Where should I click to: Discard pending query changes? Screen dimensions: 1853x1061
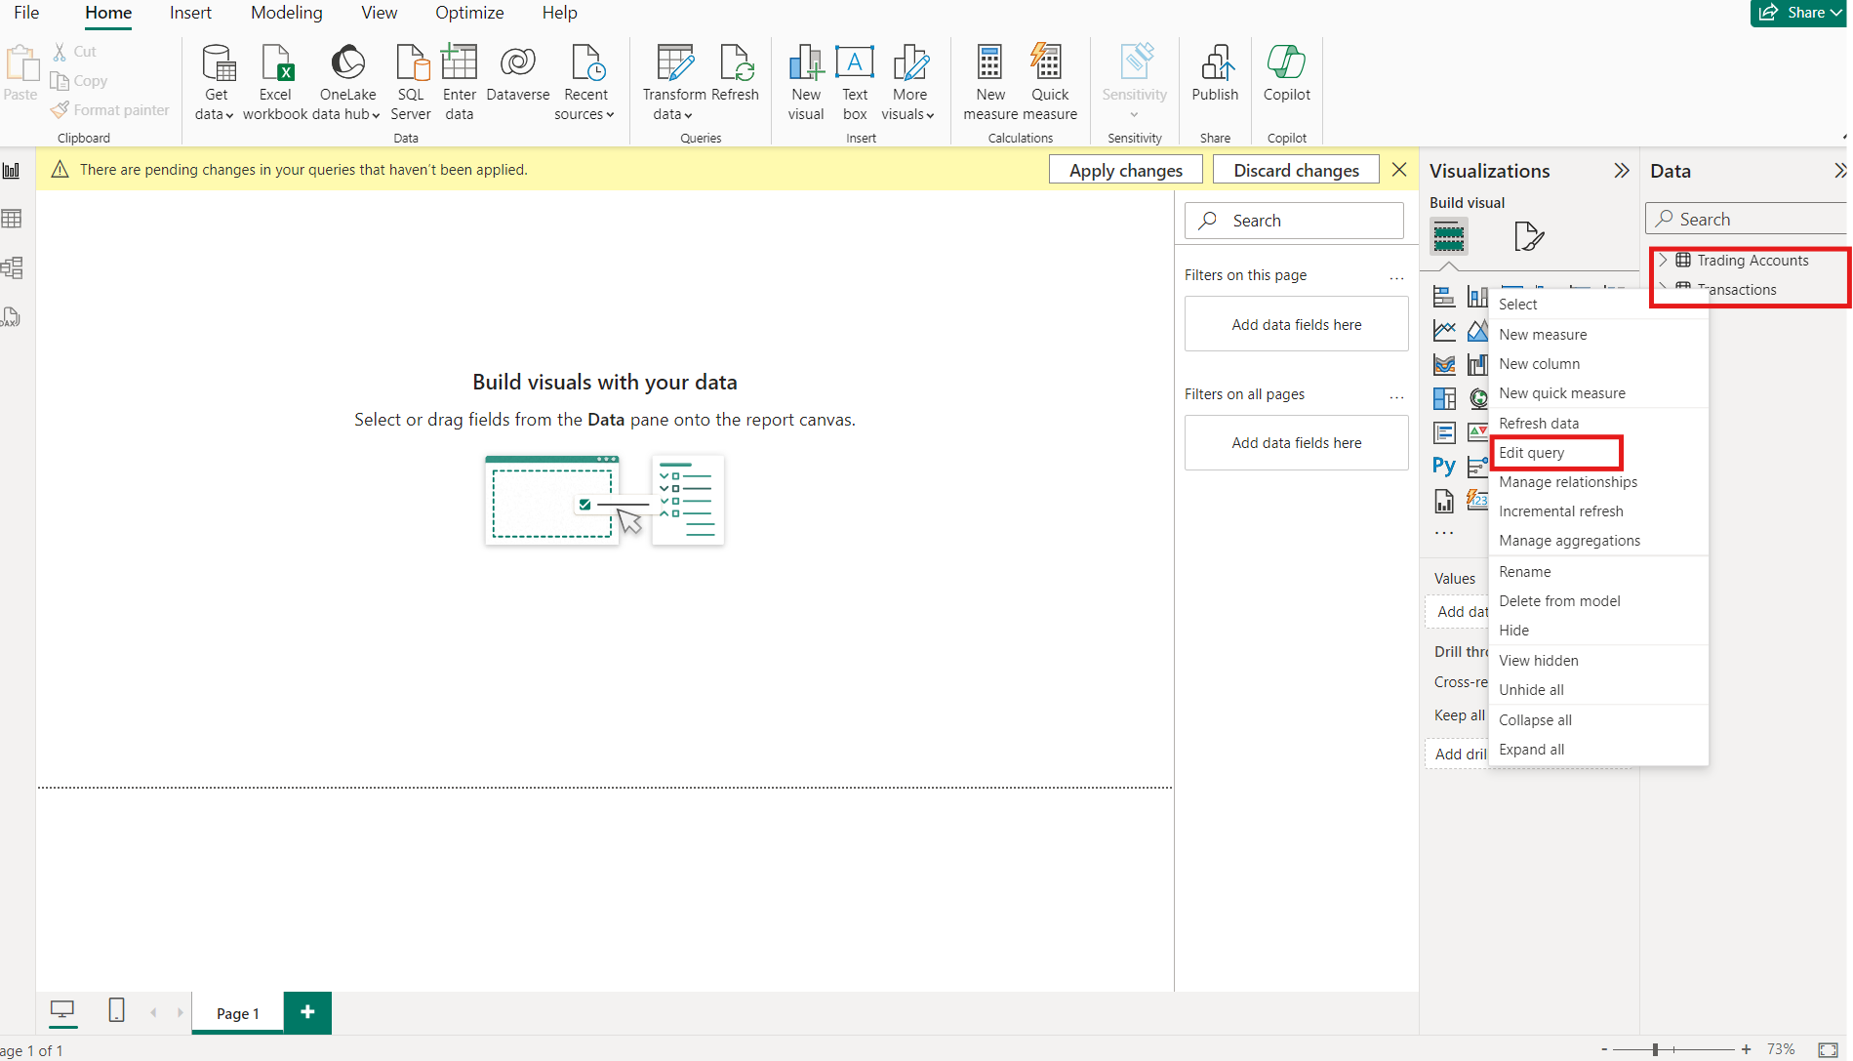(x=1296, y=169)
